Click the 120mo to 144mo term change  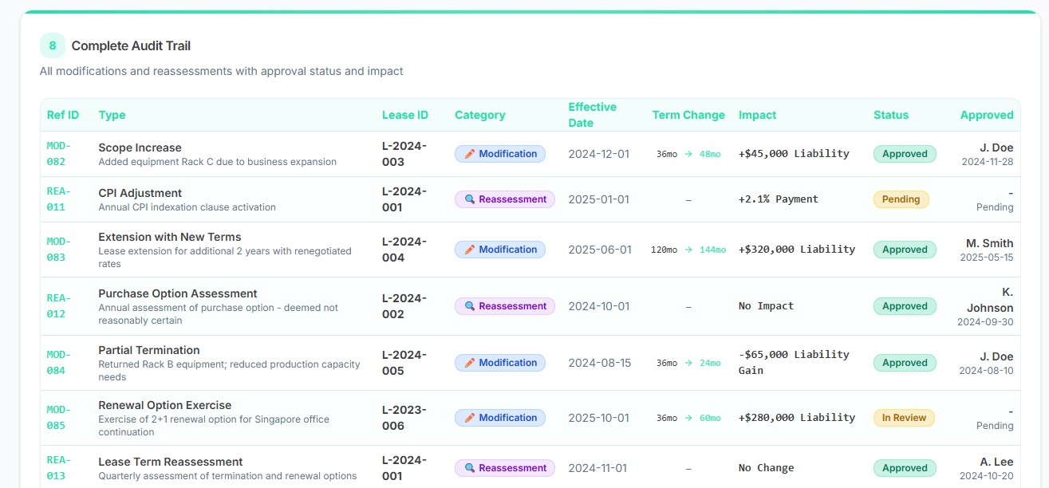point(688,250)
